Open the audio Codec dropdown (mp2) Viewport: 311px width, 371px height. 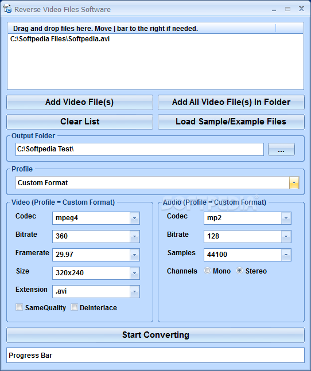[x=286, y=218]
